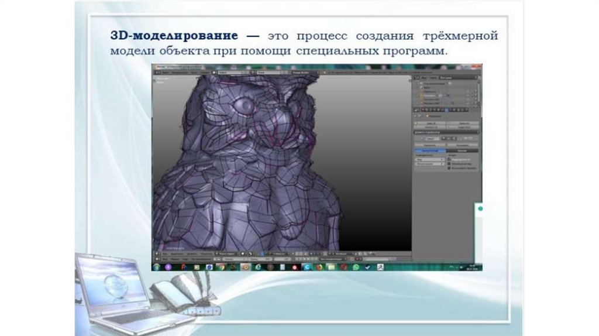599x336 pixels.
Task: Open the green WhatsApp taskbar icon
Action: 356,267
